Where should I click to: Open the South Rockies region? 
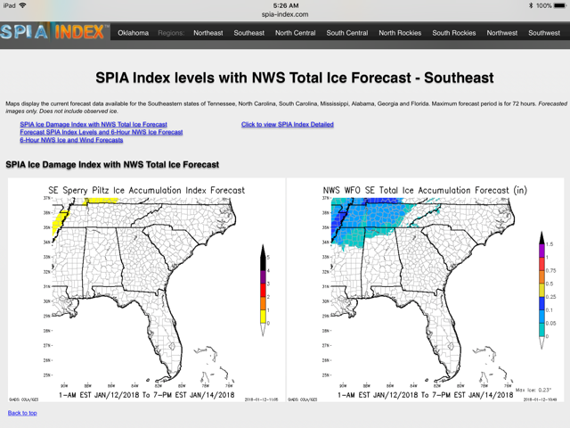click(x=454, y=33)
